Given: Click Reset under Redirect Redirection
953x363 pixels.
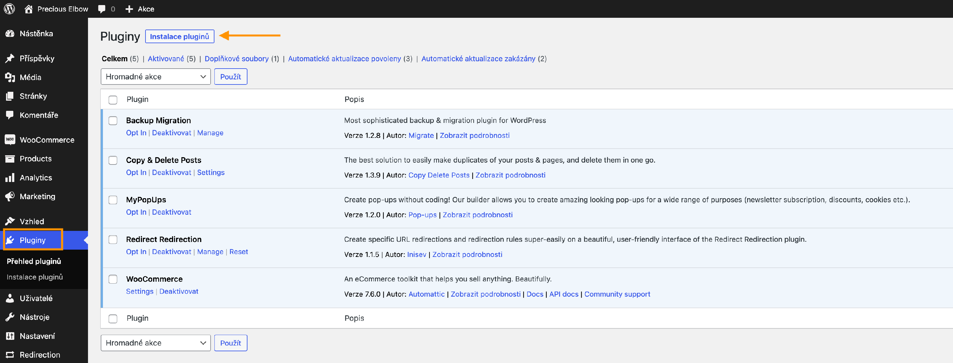Looking at the screenshot, I should (239, 252).
